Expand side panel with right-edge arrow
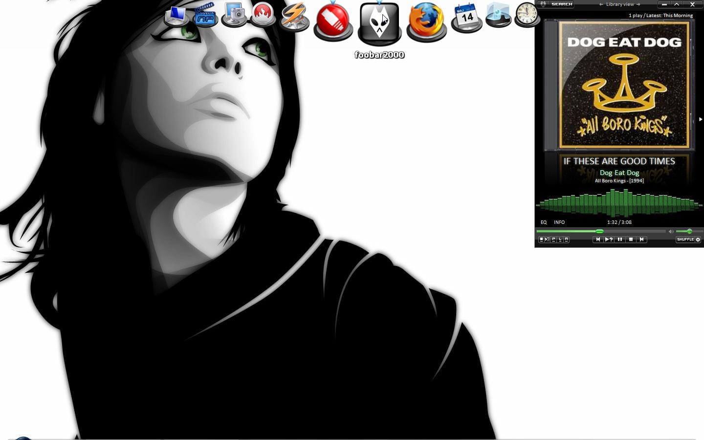704x440 pixels. pyautogui.click(x=700, y=119)
